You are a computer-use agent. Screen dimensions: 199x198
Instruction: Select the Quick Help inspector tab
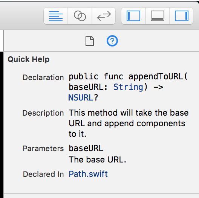tap(112, 41)
